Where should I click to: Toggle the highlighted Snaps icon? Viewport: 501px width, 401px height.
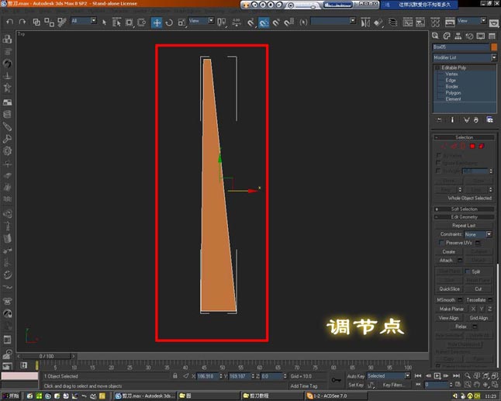click(x=264, y=22)
